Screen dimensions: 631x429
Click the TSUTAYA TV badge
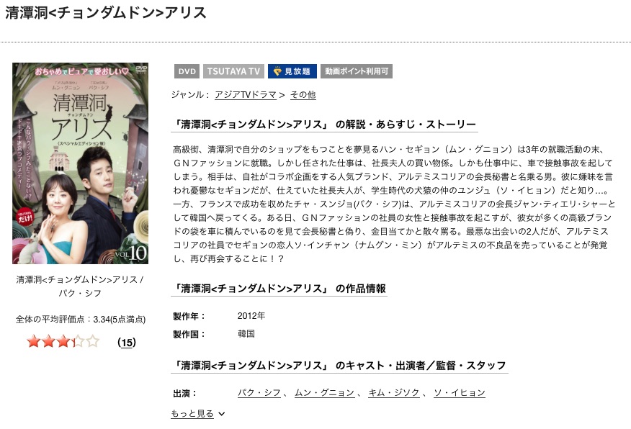point(233,71)
